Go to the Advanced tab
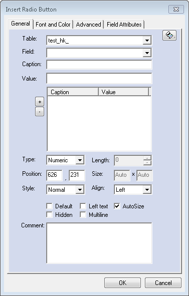Viewport: 189px width, 296px height. [88, 25]
